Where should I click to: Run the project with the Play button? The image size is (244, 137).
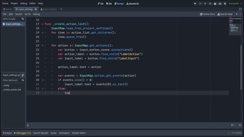(x=195, y=3)
